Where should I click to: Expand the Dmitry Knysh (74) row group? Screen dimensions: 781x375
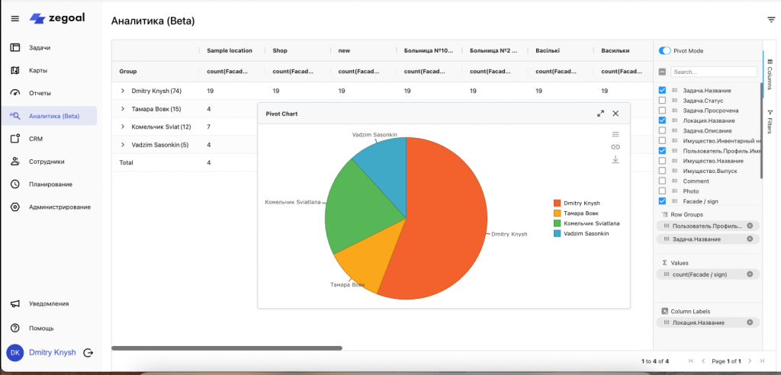[123, 91]
